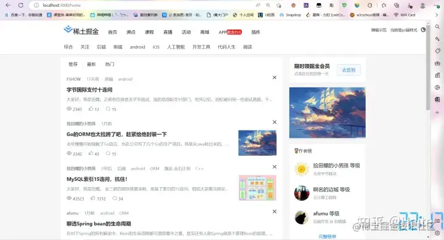Open the browser favorites hub icon
Screen dimensions: 444x240
coord(384,5)
